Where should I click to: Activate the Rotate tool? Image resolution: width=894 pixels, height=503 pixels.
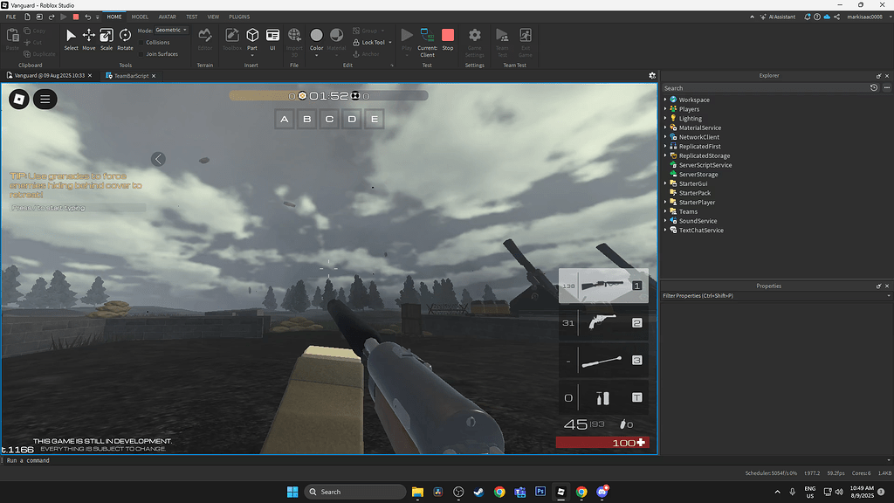point(125,38)
